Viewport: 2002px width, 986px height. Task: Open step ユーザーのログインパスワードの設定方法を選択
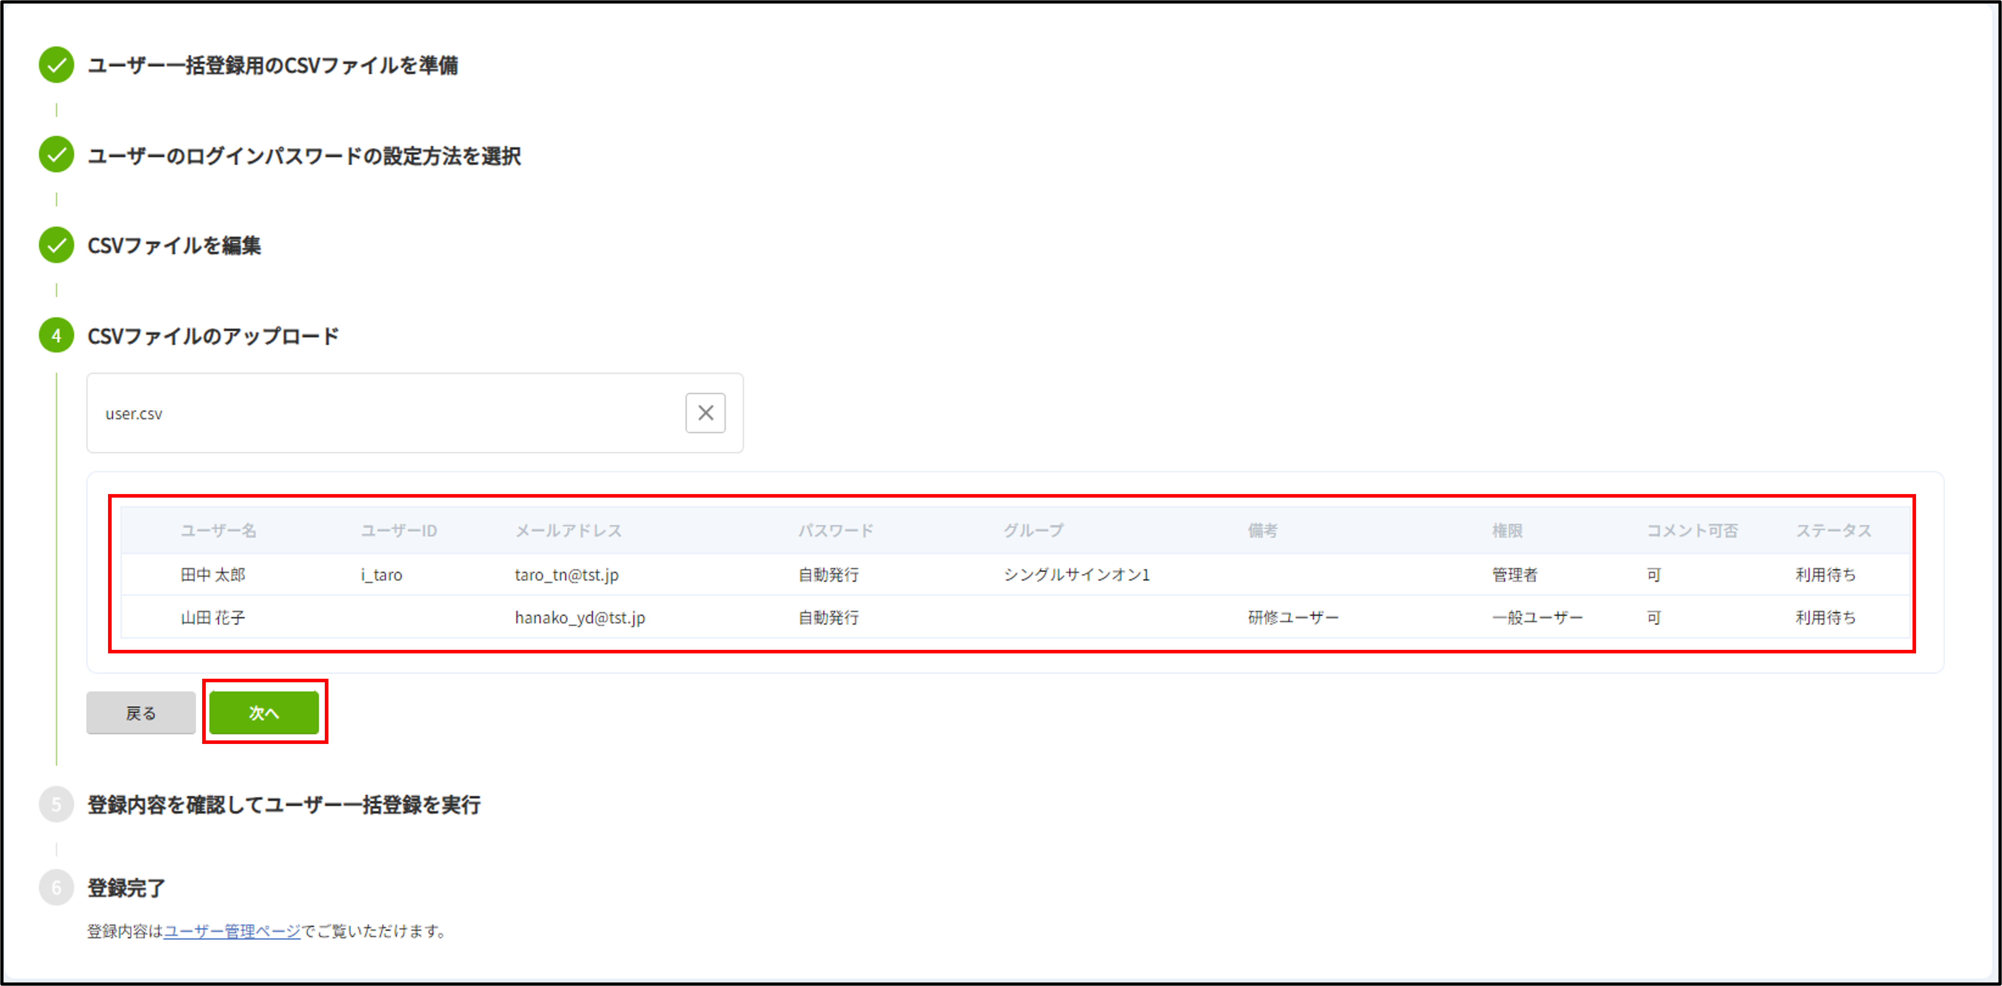pyautogui.click(x=304, y=155)
